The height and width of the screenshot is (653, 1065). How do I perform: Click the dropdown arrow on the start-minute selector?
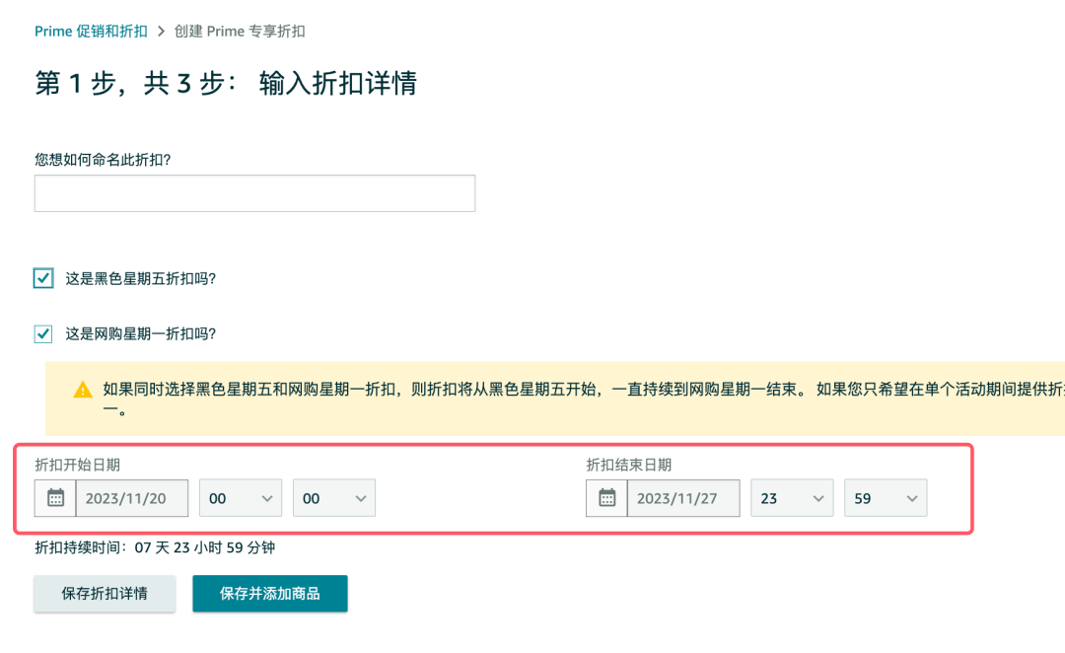click(361, 497)
